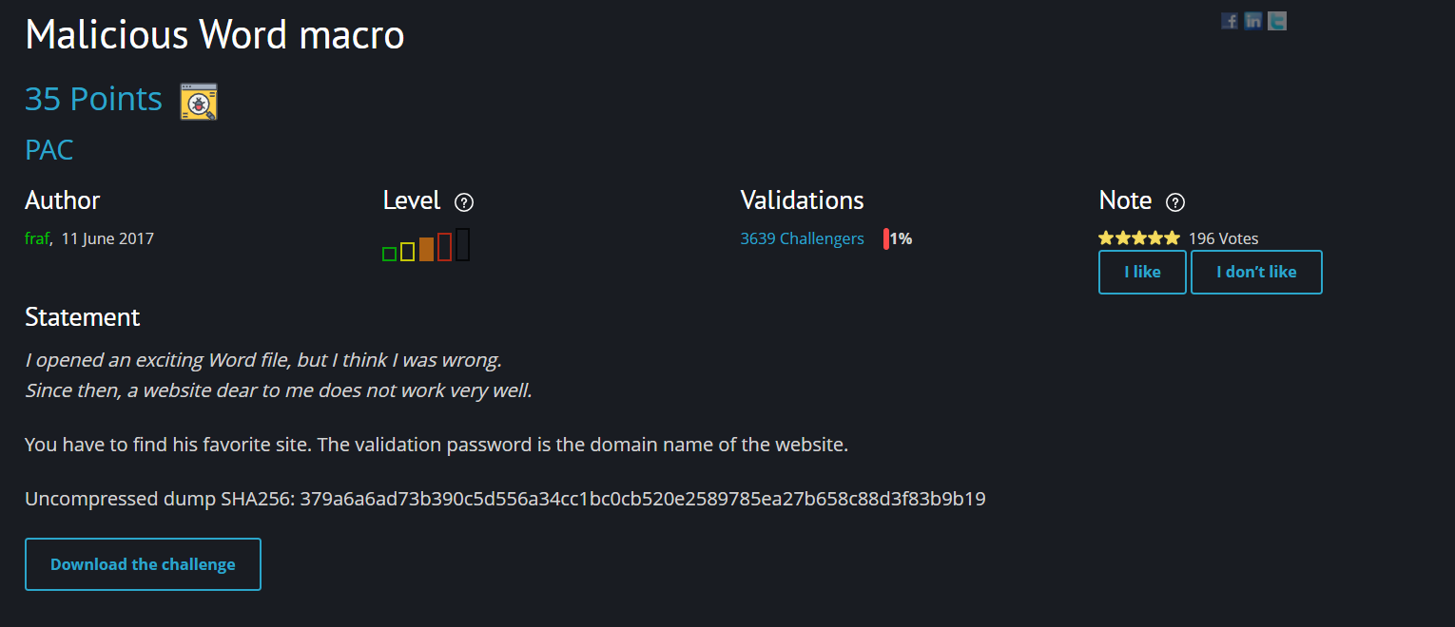Download the challenge file
This screenshot has width=1455, height=627.
coord(143,564)
